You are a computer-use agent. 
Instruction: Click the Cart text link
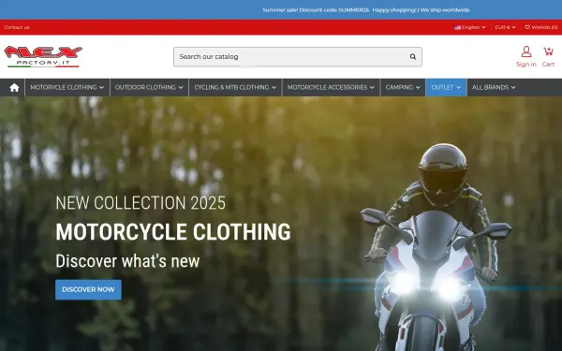pos(548,64)
